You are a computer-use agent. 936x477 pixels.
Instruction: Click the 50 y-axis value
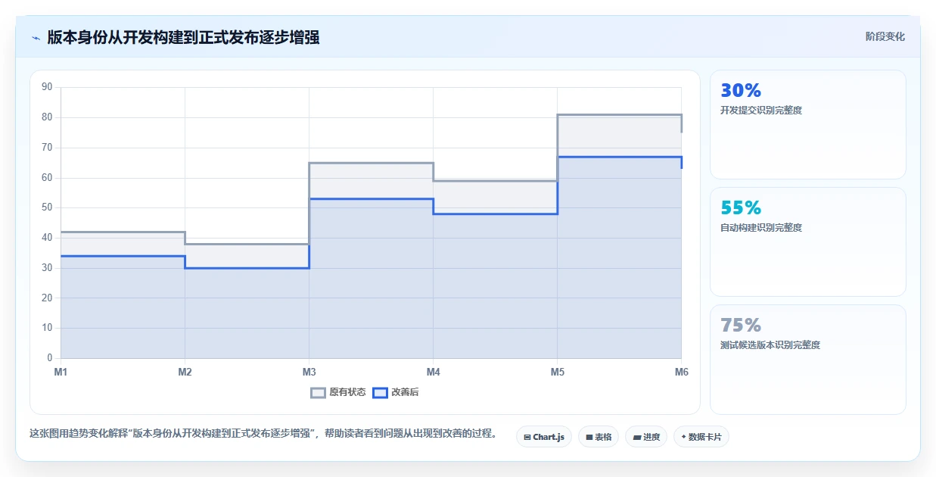click(x=47, y=207)
